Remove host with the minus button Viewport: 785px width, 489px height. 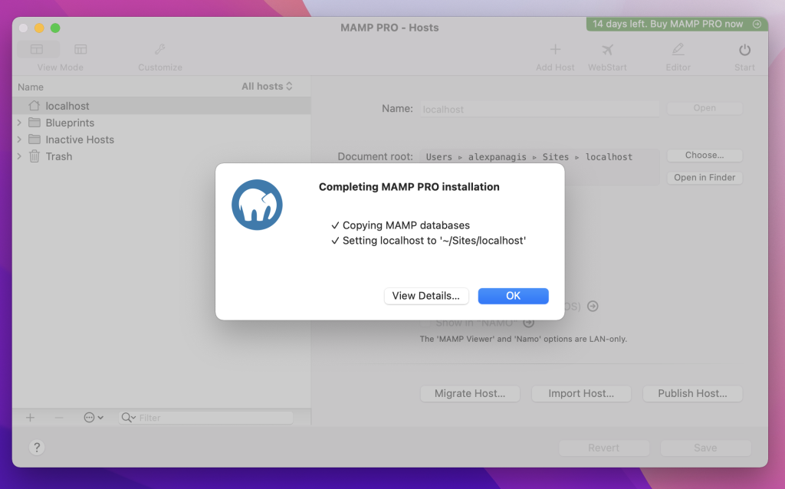[x=59, y=418]
